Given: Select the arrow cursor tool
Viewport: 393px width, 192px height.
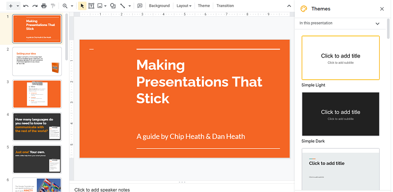Looking at the screenshot, I should (x=82, y=6).
